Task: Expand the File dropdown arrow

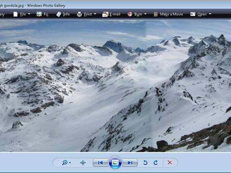Action: (x=29, y=14)
